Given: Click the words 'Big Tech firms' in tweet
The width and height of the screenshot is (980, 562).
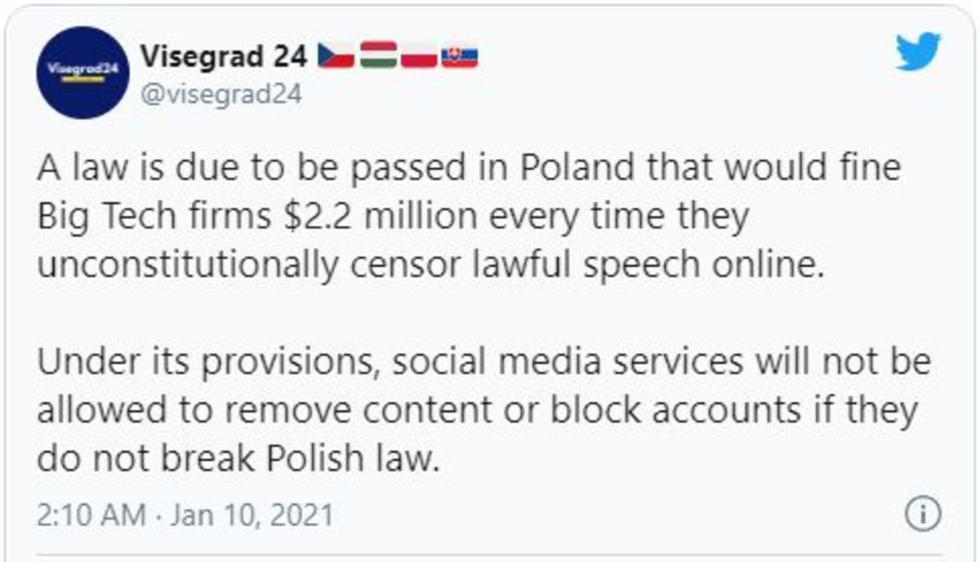Looking at the screenshot, I should [x=144, y=218].
